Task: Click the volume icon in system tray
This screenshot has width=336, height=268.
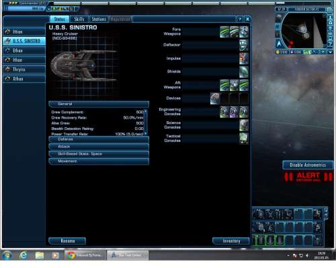Action: [307, 255]
